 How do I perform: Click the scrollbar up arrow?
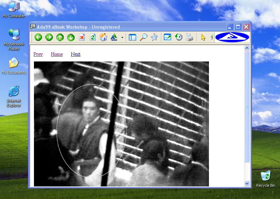(247, 48)
